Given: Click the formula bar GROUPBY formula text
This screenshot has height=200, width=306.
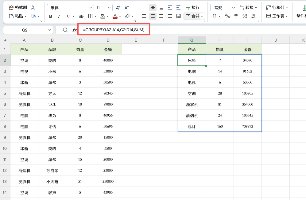Looking at the screenshot, I should tap(114, 30).
